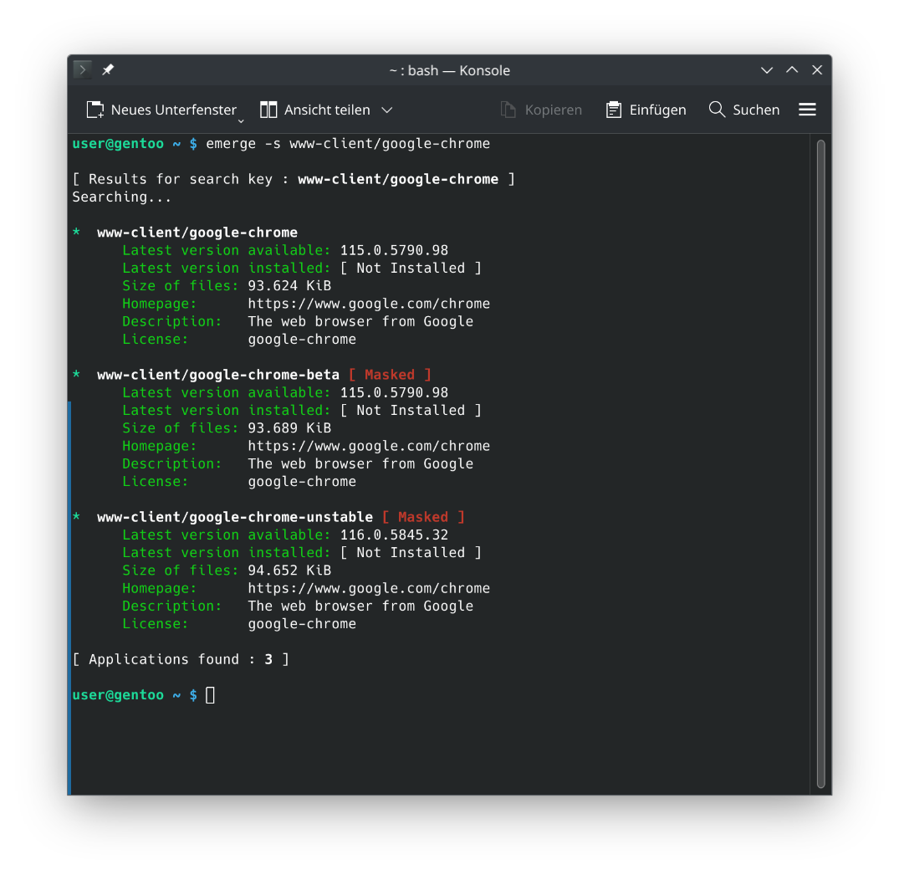Click version '116.0.5845.32'
The image size is (899, 875).
click(394, 535)
